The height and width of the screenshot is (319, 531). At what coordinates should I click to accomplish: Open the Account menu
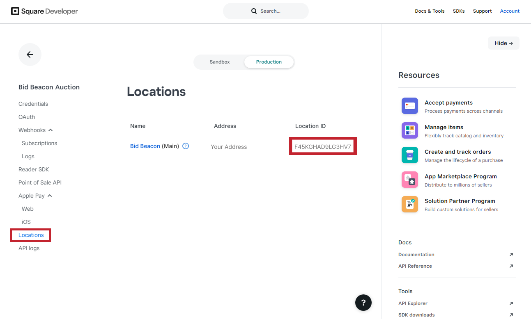point(510,11)
